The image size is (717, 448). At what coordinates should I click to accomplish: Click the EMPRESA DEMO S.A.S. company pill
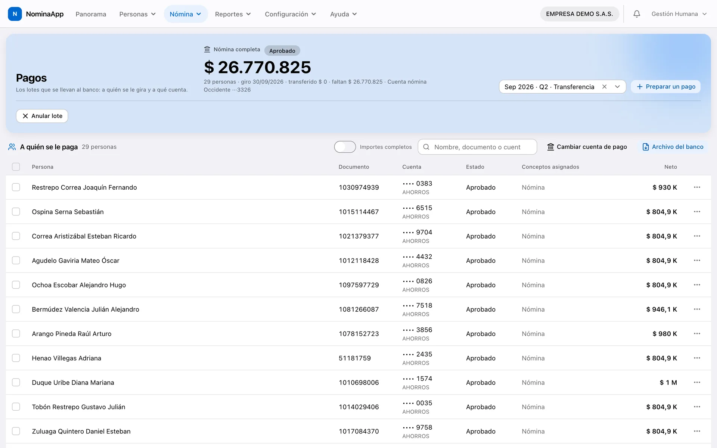[580, 14]
